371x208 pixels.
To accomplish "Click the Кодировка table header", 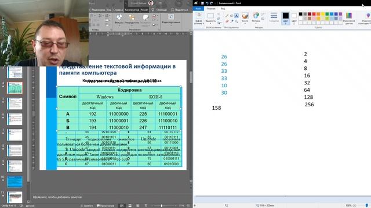I will [x=130, y=90].
